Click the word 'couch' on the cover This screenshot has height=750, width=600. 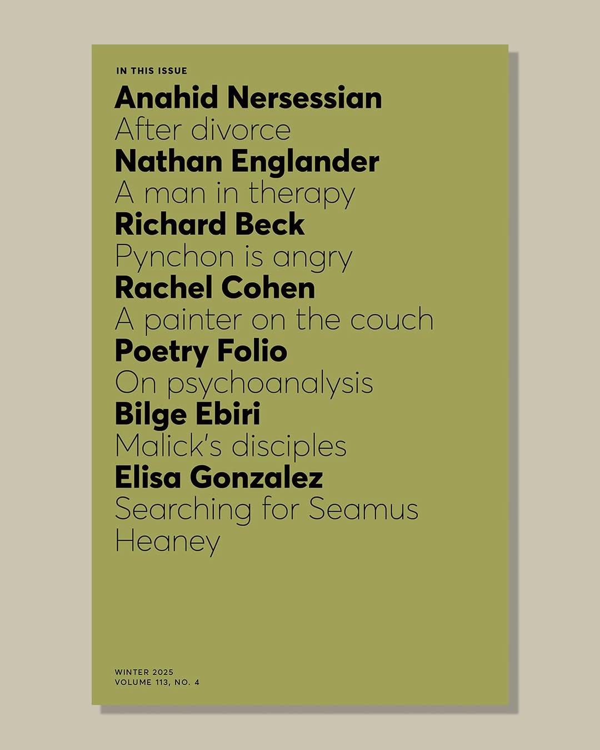click(392, 320)
